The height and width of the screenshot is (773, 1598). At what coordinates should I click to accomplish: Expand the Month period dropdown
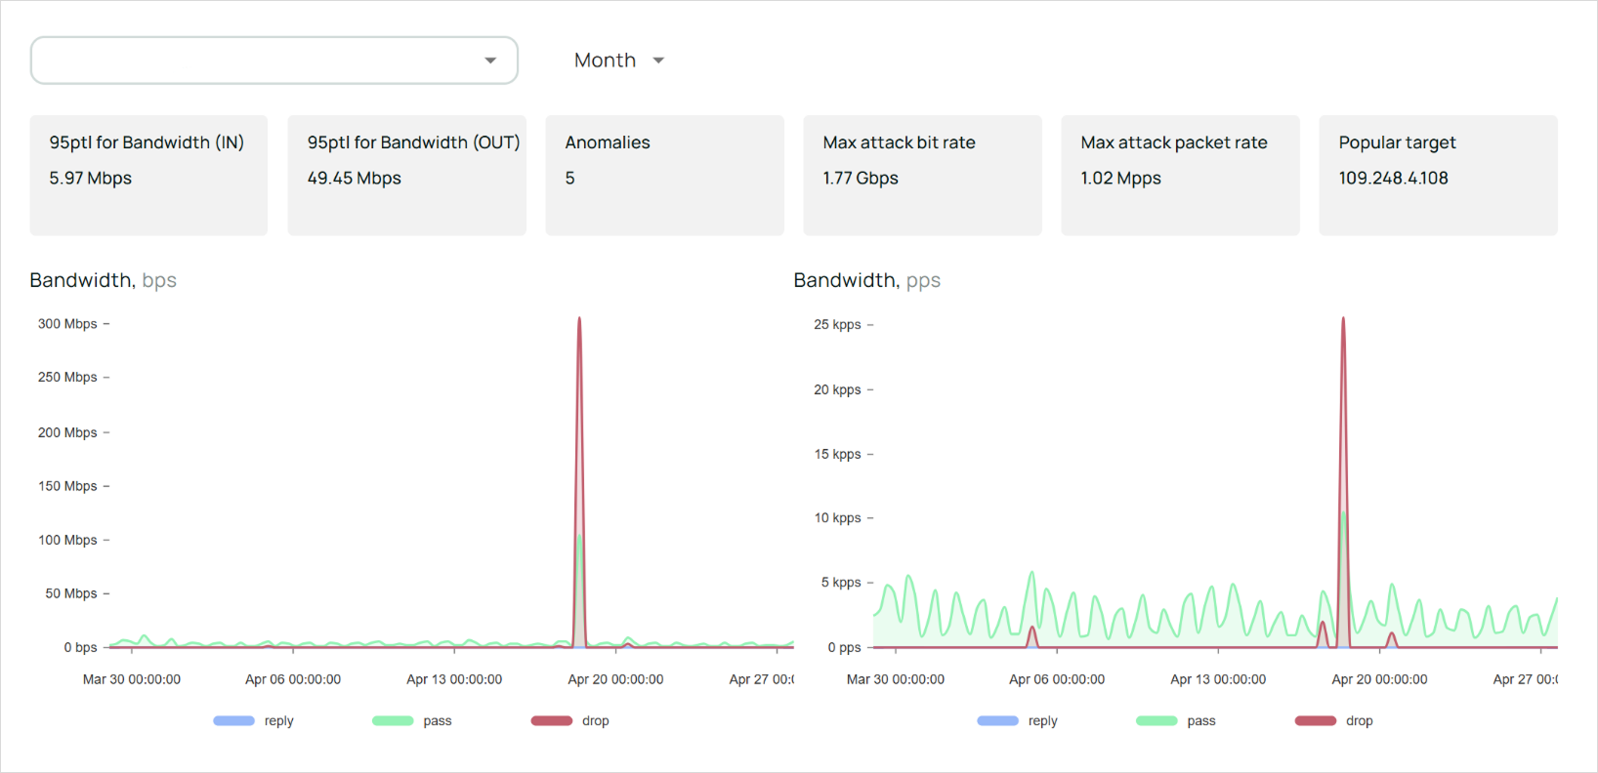click(x=618, y=61)
